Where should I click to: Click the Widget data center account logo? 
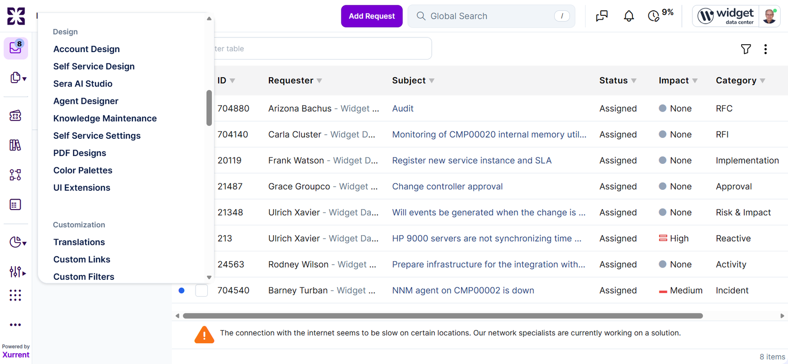tap(726, 16)
